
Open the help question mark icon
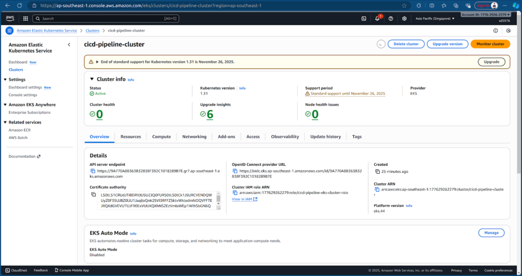(390, 18)
